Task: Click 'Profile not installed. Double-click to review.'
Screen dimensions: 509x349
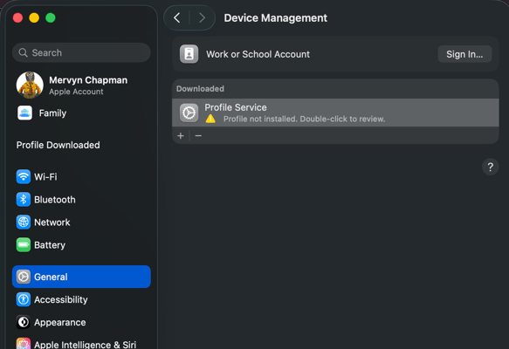Action: coord(304,119)
